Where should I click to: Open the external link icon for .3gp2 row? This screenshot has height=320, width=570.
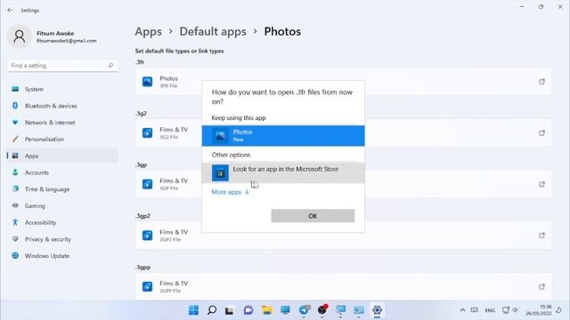tap(541, 236)
